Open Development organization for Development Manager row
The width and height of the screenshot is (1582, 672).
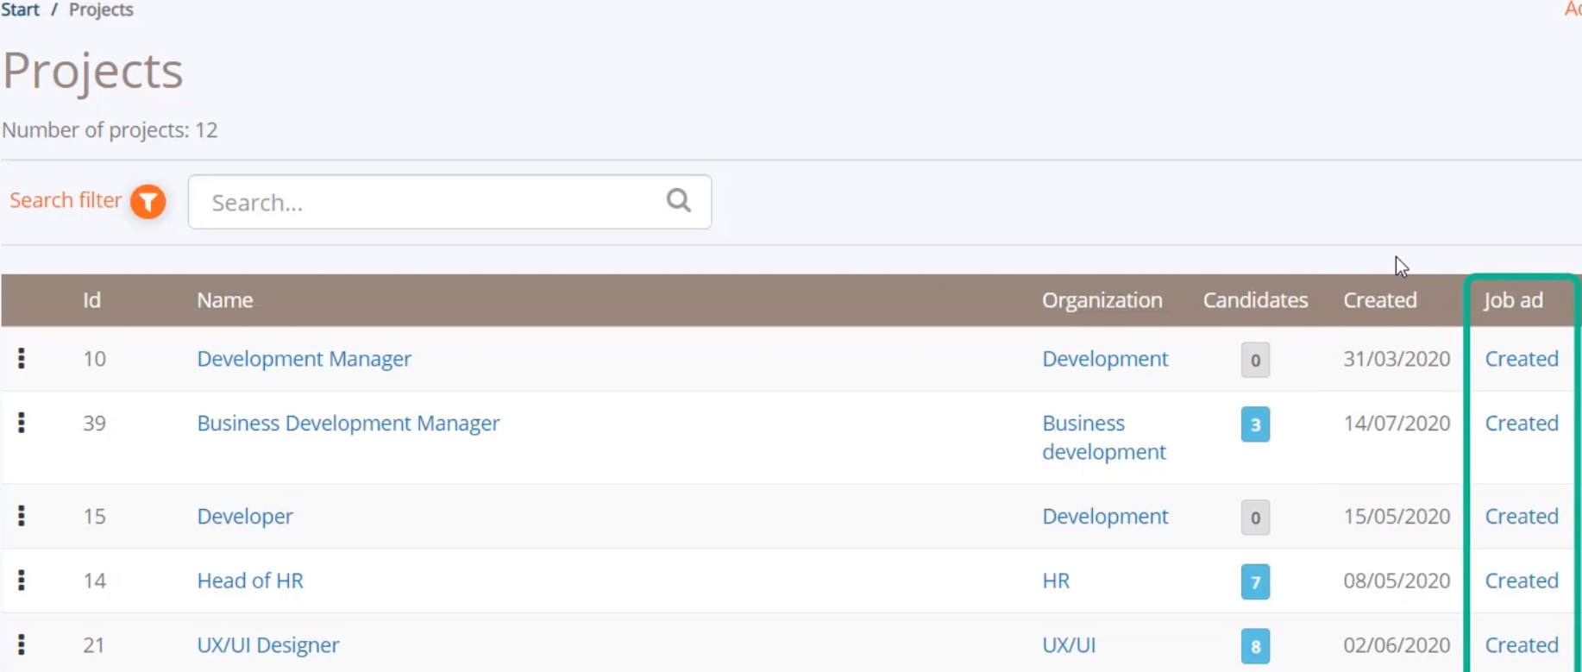point(1105,359)
